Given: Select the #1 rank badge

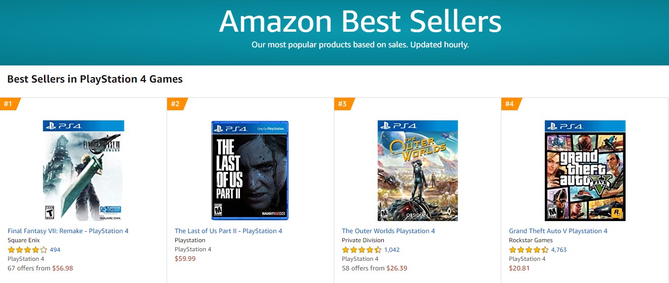Looking at the screenshot, I should (8, 104).
